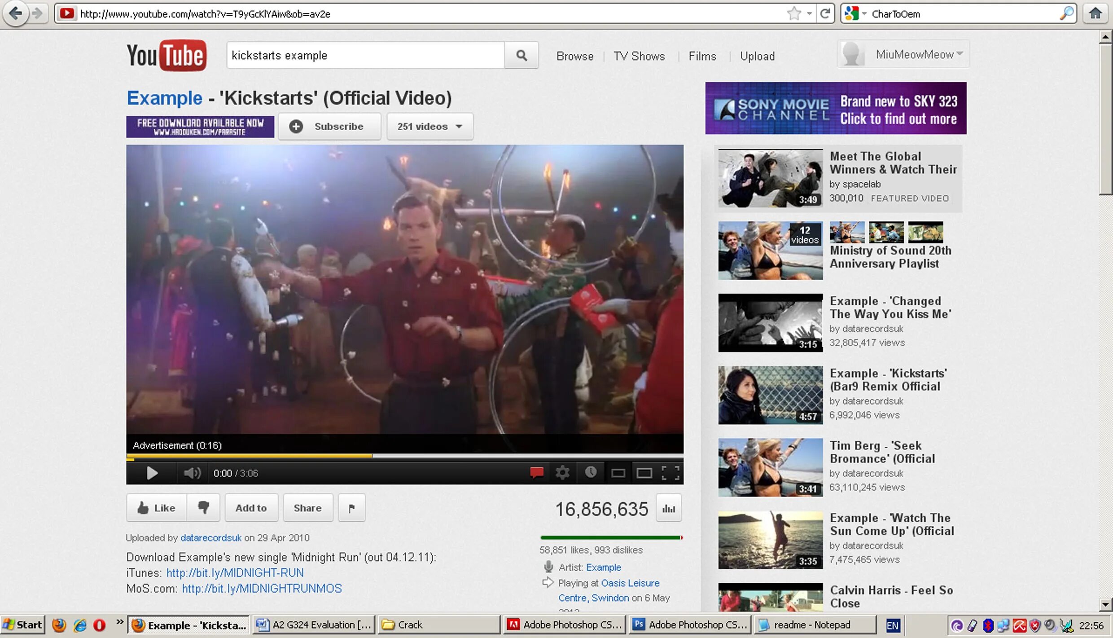Enter fullscreen with the fullscreen icon
Screen dimensions: 1113x638
[x=670, y=473]
